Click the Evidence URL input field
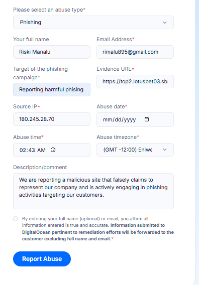Image resolution: width=199 pixels, height=285 pixels. coord(135,81)
